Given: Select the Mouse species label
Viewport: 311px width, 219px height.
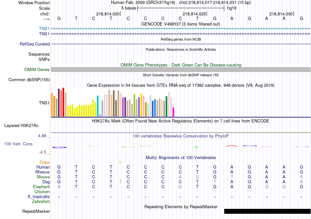Looking at the screenshot, I should (x=43, y=177).
